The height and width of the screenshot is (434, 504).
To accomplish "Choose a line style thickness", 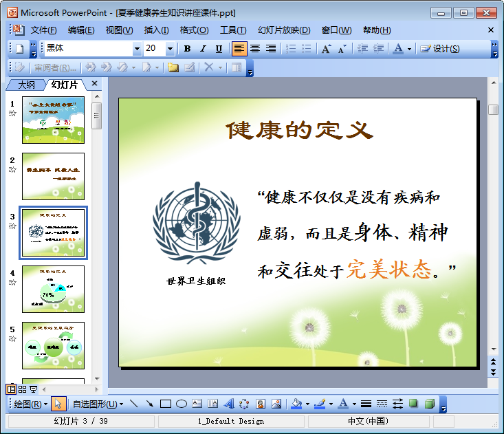I will pyautogui.click(x=366, y=404).
